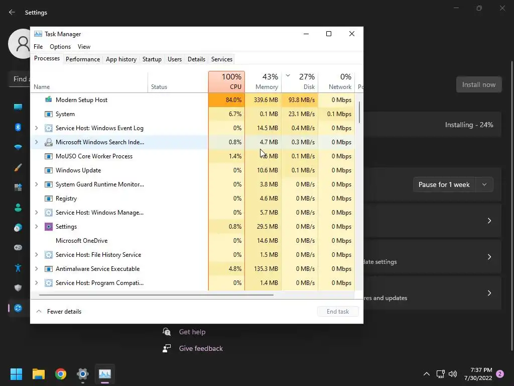The image size is (514, 386).
Task: Open the Pause for 1 week dropdown arrow
Action: click(484, 184)
